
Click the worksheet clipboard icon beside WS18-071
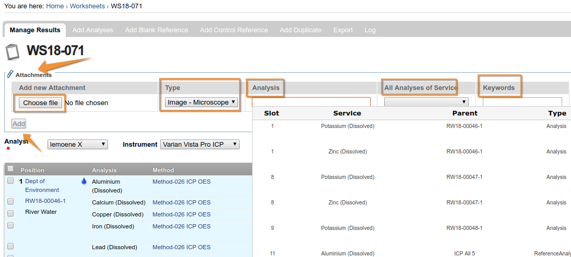(x=11, y=52)
